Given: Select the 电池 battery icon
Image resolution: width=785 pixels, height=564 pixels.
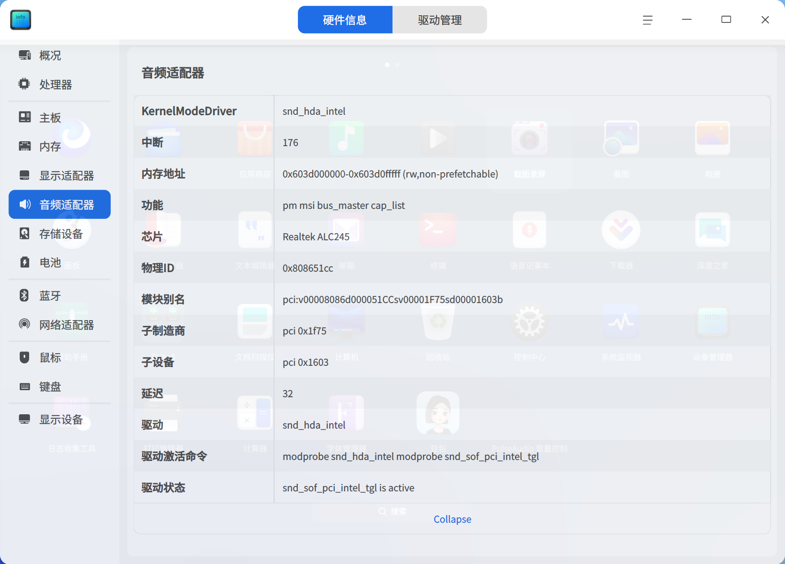Looking at the screenshot, I should pyautogui.click(x=25, y=262).
